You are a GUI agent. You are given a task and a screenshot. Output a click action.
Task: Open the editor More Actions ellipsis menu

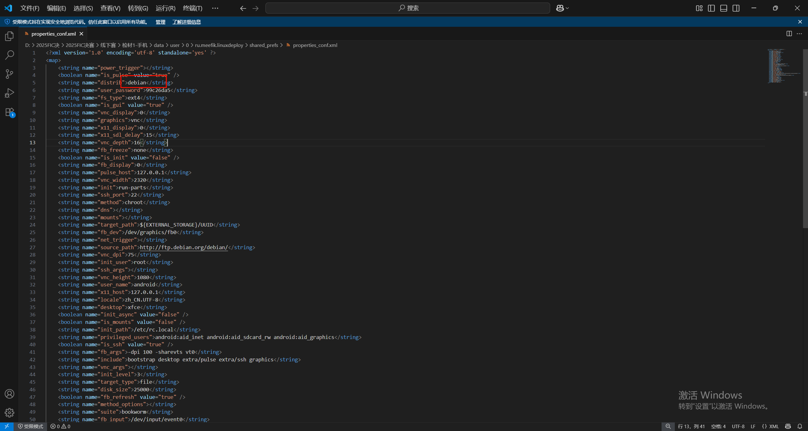799,34
